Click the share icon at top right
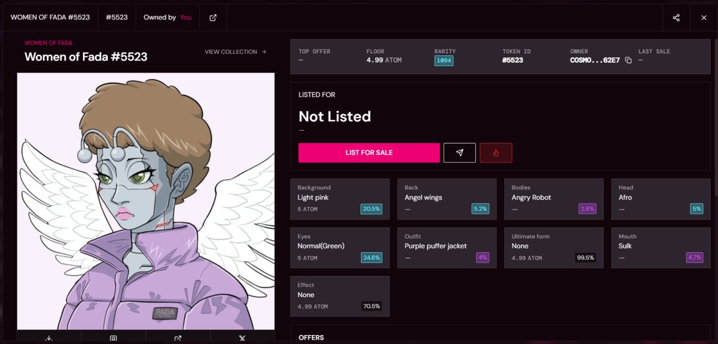Image resolution: width=718 pixels, height=344 pixels. (676, 17)
